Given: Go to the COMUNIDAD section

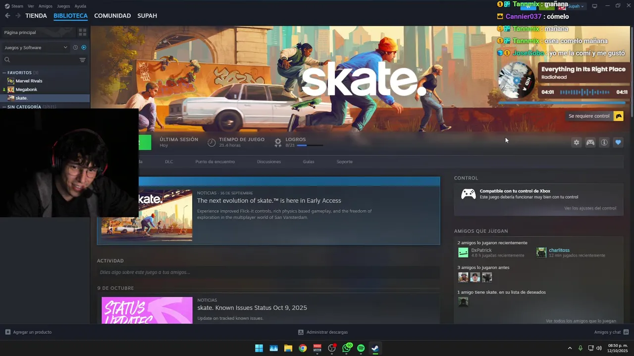Looking at the screenshot, I should click(112, 16).
